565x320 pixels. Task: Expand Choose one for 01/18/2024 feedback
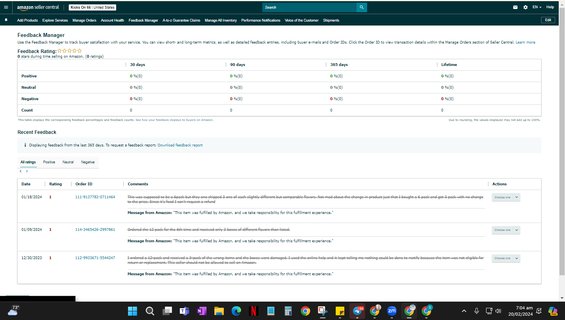point(506,197)
